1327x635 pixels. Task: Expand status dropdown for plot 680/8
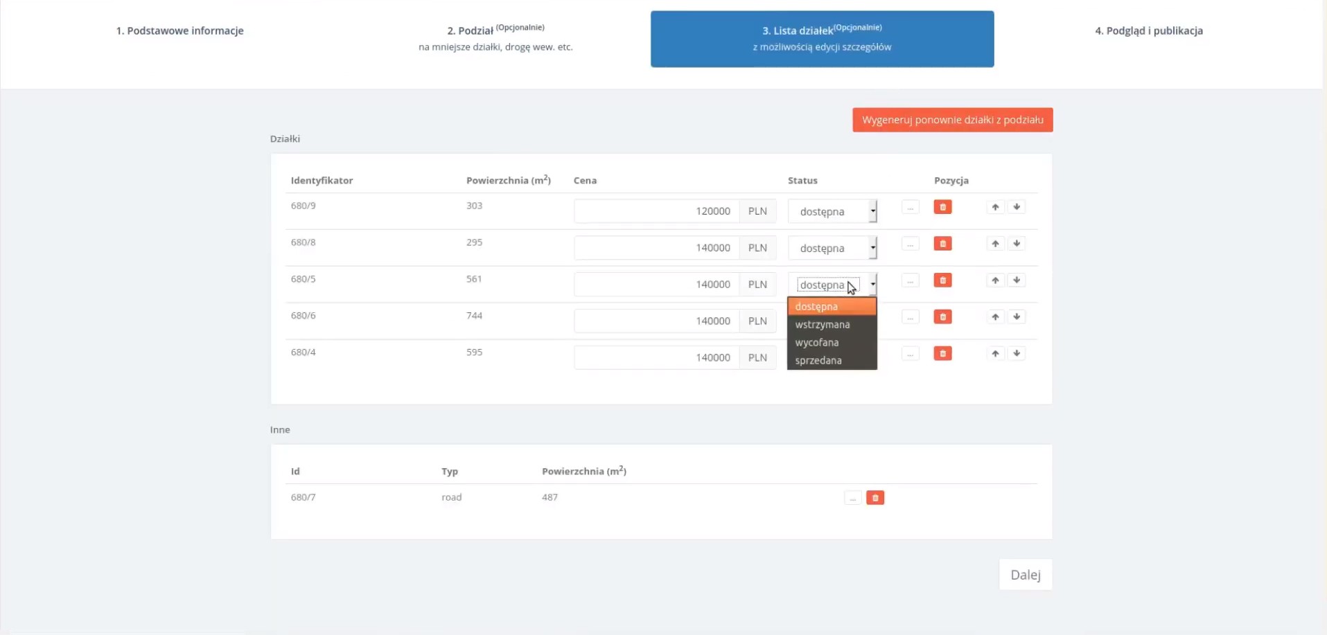(x=832, y=248)
